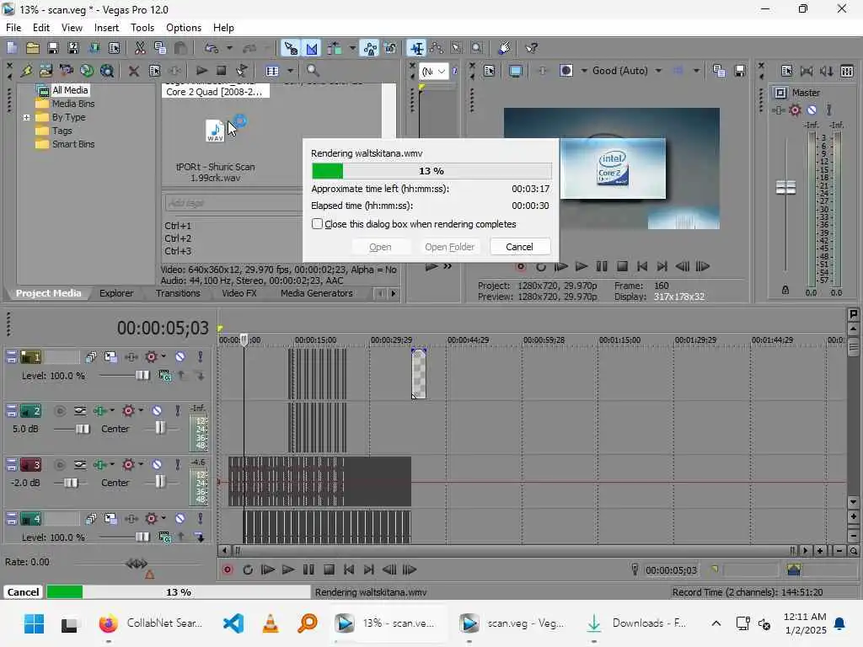Solo audio track 3

point(177,464)
